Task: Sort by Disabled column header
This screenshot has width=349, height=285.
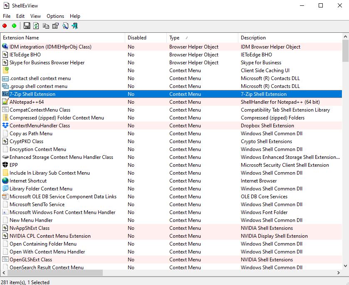Action: point(146,38)
